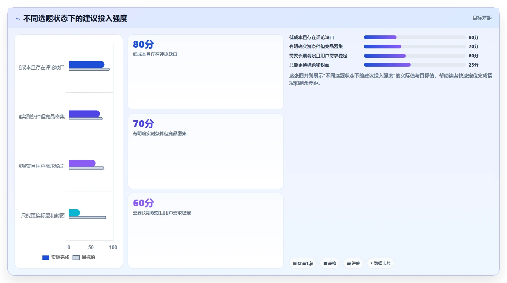
Task: Click the x-axis tick label 100
Action: coord(113,247)
